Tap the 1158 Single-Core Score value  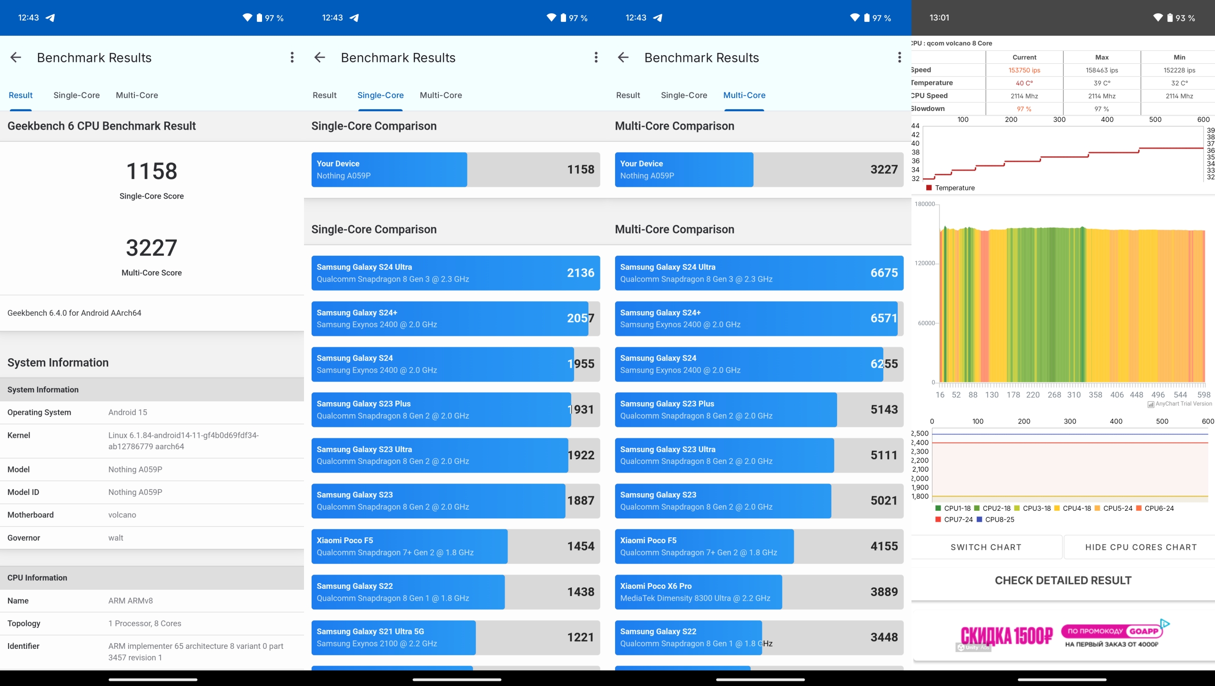tap(152, 171)
